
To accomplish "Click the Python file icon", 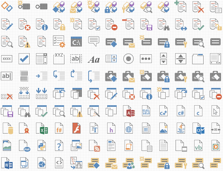I will point(42,145).
